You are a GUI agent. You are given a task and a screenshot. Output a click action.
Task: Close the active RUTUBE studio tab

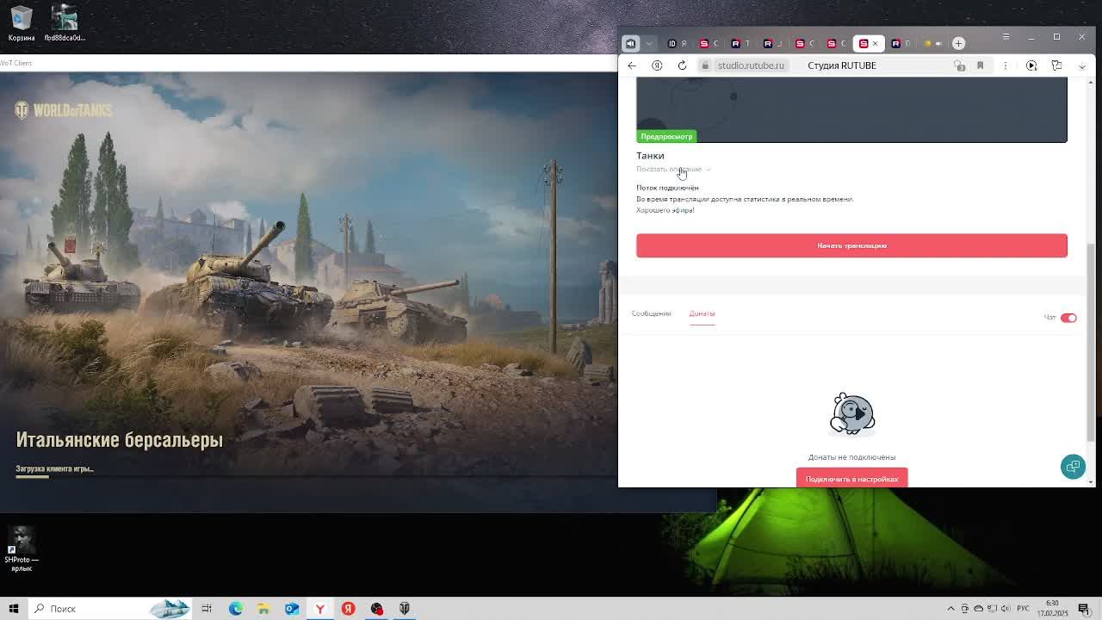pyautogui.click(x=875, y=43)
